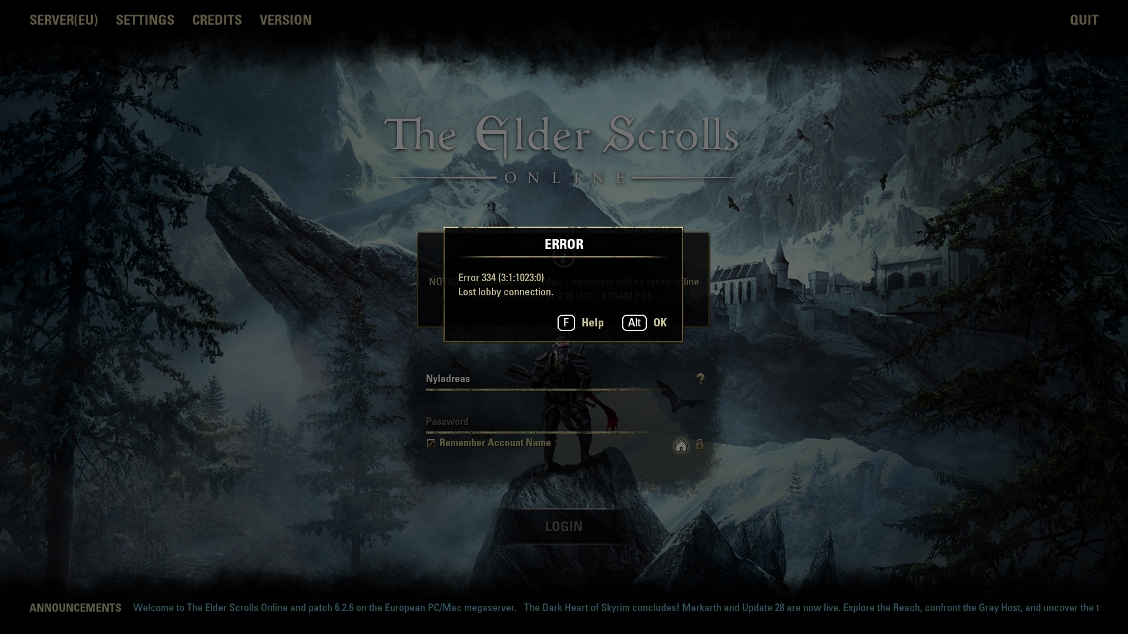The image size is (1128, 634).
Task: Select the CREDITS menu item
Action: click(x=217, y=19)
